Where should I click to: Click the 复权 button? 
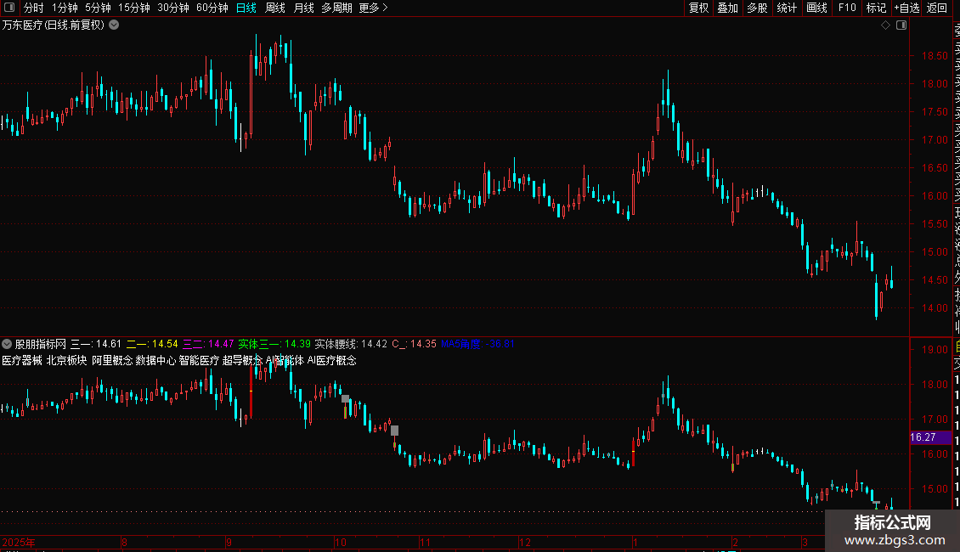(698, 8)
